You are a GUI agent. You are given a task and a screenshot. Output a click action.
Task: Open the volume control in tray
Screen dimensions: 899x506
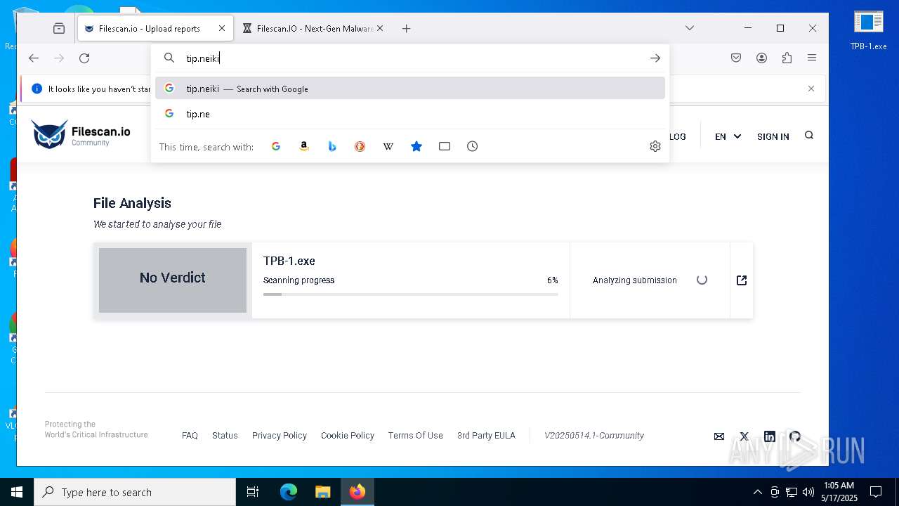click(x=808, y=492)
